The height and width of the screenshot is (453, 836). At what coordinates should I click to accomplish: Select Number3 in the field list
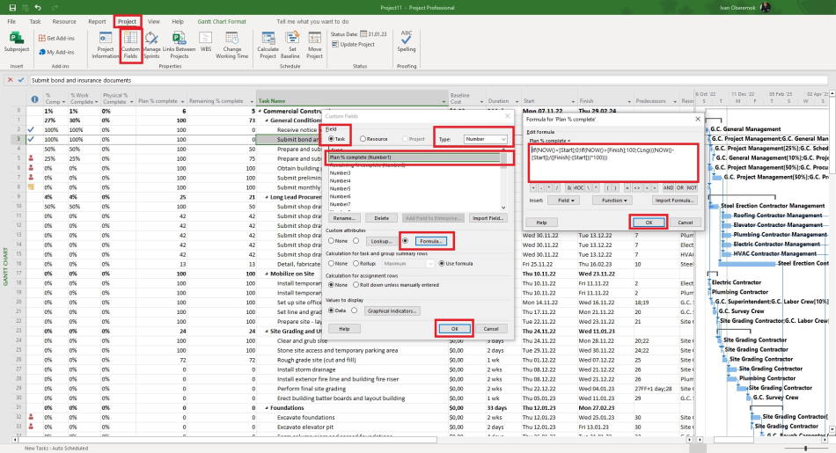click(x=340, y=172)
